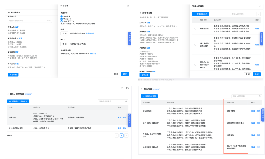Click 新增加班规则 button in 选择加班规则 panel

coord(201,14)
